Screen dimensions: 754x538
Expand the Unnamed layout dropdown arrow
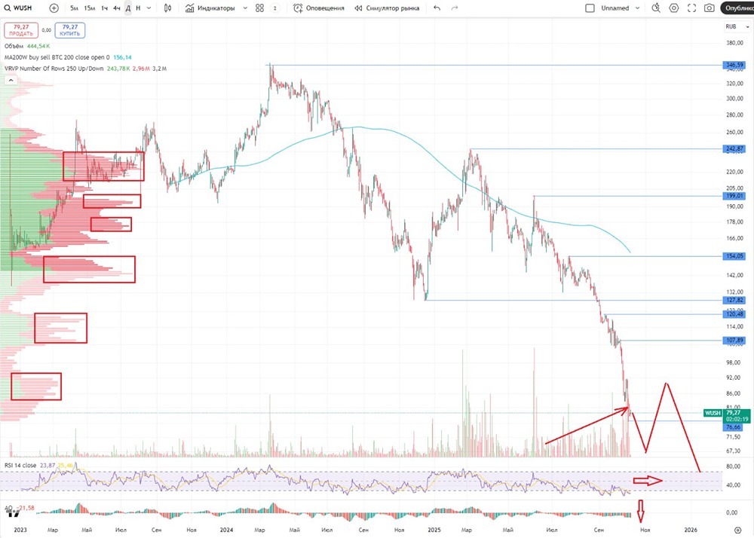click(x=638, y=8)
